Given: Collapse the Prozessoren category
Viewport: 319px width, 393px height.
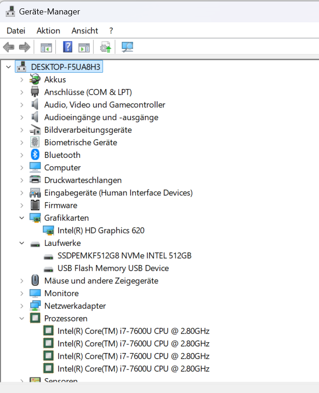Looking at the screenshot, I should point(22,318).
